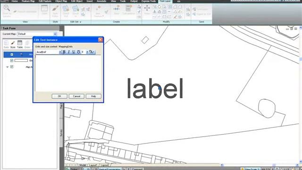Click the Command button in status bar
Viewport: 302px width, 170px height.
click(137, 169)
